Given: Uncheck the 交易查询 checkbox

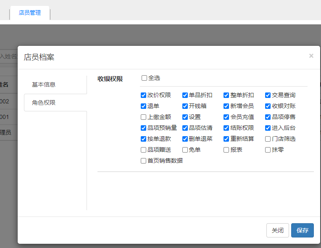Looking at the screenshot, I should point(268,95).
